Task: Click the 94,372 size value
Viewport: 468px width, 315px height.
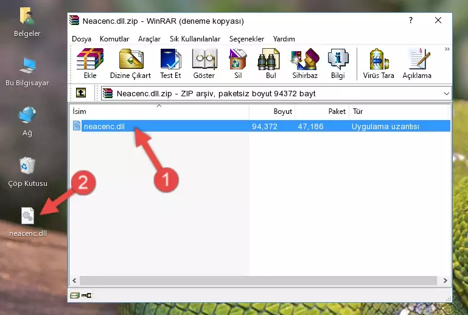Action: click(265, 126)
